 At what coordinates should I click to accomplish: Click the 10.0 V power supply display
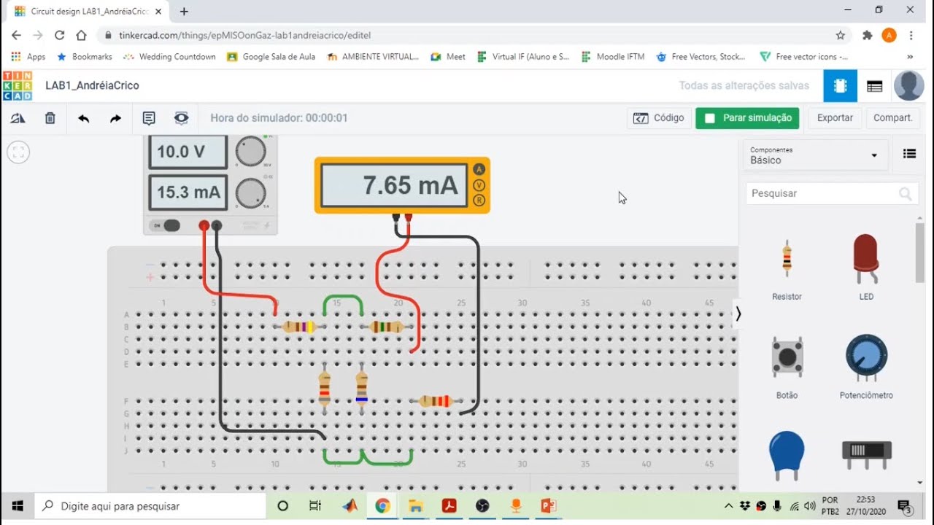[x=188, y=152]
